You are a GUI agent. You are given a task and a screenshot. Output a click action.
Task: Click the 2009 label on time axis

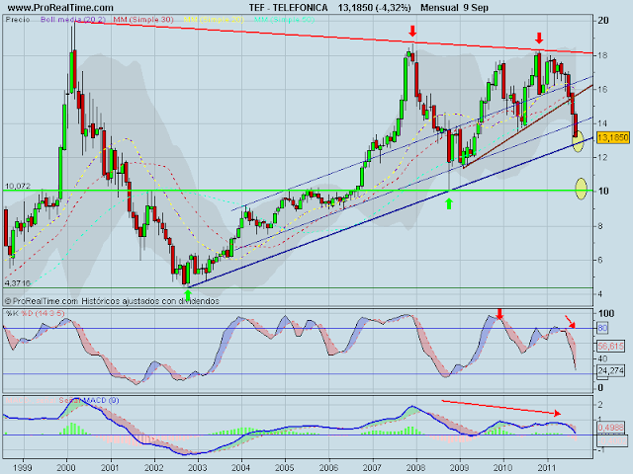[460, 467]
